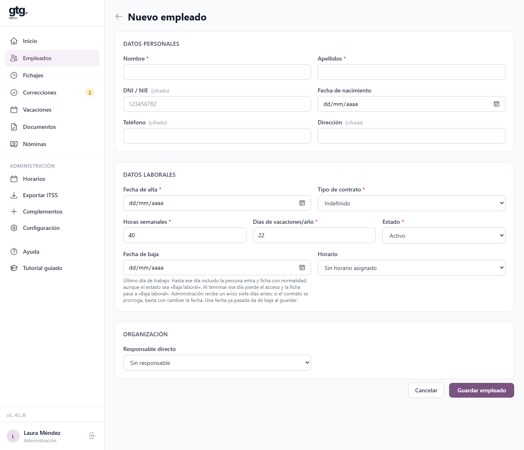This screenshot has height=450, width=524.
Task: Click the gtg RRHH logo
Action: tap(18, 13)
